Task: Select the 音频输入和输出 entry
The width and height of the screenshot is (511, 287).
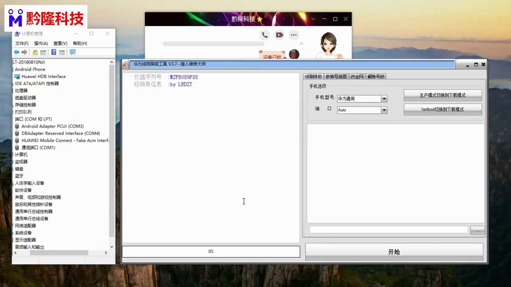Action: point(30,247)
